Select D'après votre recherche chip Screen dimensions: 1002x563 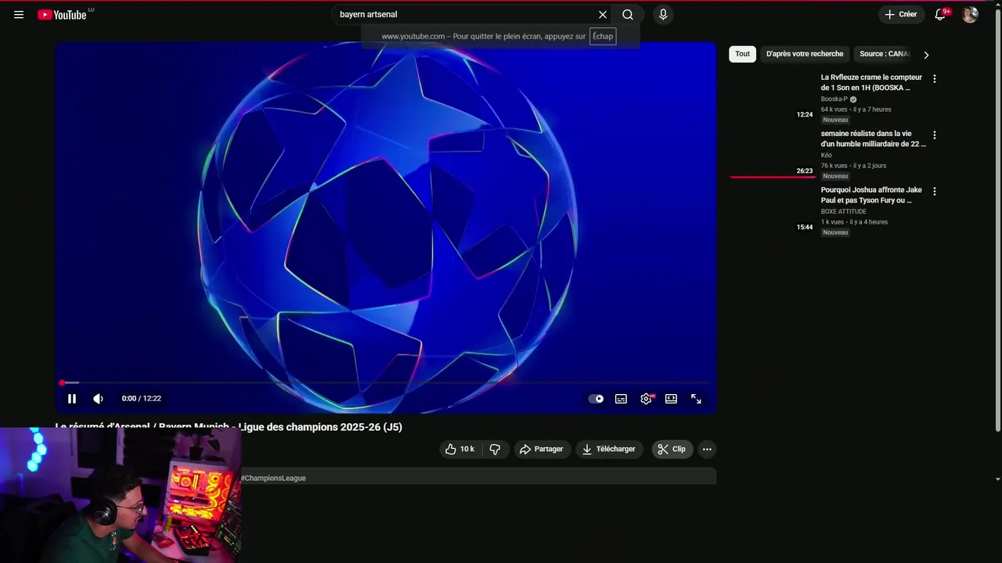tap(805, 54)
